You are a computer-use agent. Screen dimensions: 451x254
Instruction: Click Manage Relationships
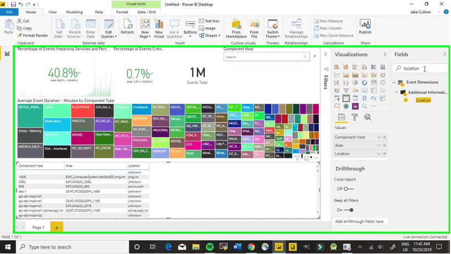(x=296, y=28)
